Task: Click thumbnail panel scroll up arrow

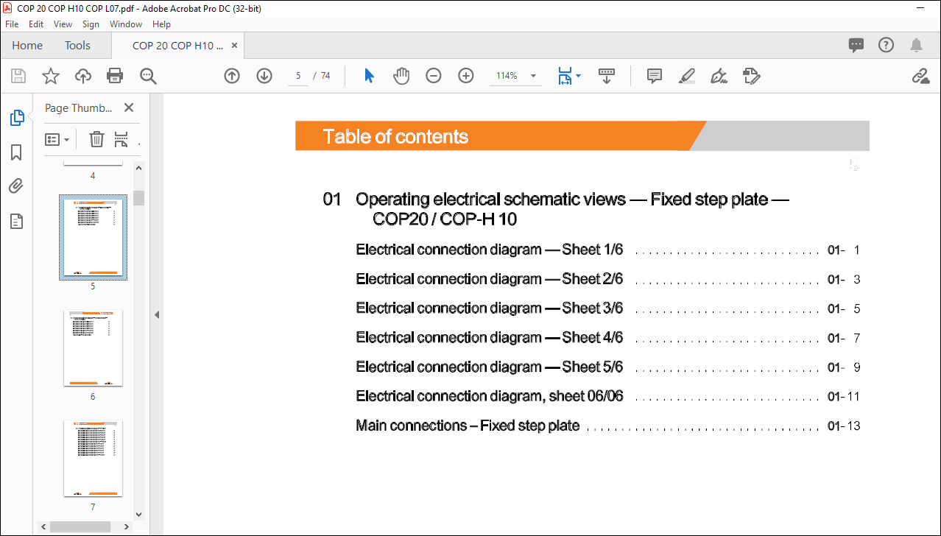Action: [x=138, y=168]
